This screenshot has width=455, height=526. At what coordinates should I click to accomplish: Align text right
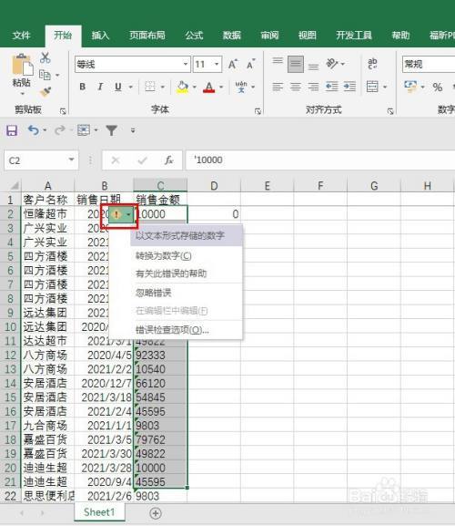(313, 87)
